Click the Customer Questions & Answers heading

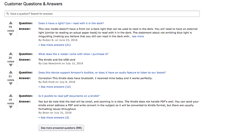pos(31,4)
